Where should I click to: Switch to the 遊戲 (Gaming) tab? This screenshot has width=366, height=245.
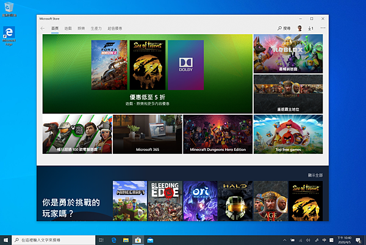coord(68,28)
